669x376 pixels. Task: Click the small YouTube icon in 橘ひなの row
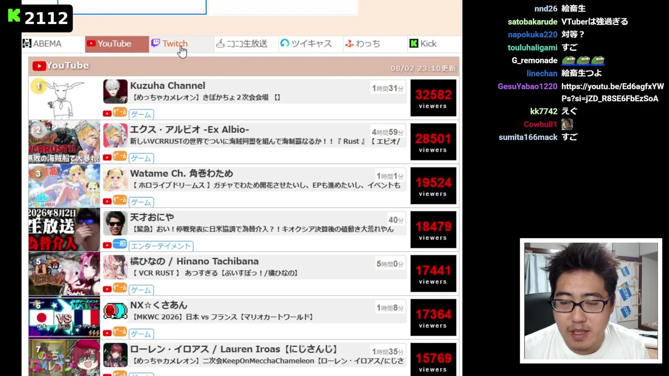pos(107,289)
